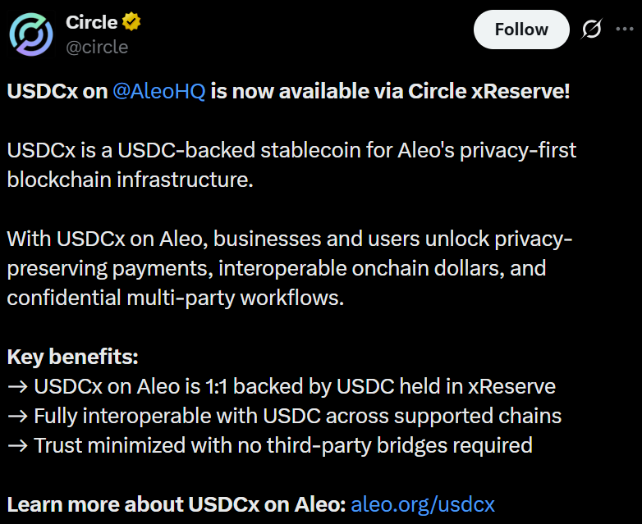Screen dimensions: 642x524
Task: Open the Circle profile avatar
Action: (x=31, y=34)
